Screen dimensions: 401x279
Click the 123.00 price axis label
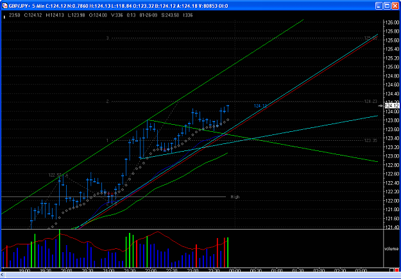[392, 156]
